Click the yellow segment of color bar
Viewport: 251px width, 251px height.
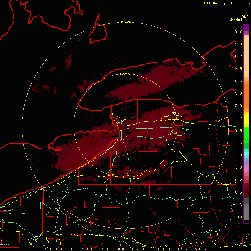coord(246,119)
